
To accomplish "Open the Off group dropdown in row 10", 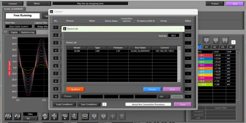I will coord(163,97).
